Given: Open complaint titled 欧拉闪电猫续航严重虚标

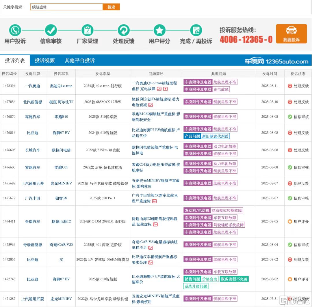Looking at the screenshot, I should pyautogui.click(x=155, y=150).
